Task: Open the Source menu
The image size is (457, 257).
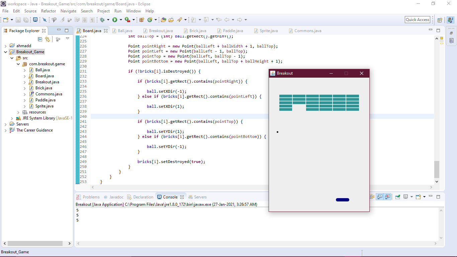Action: point(30,11)
